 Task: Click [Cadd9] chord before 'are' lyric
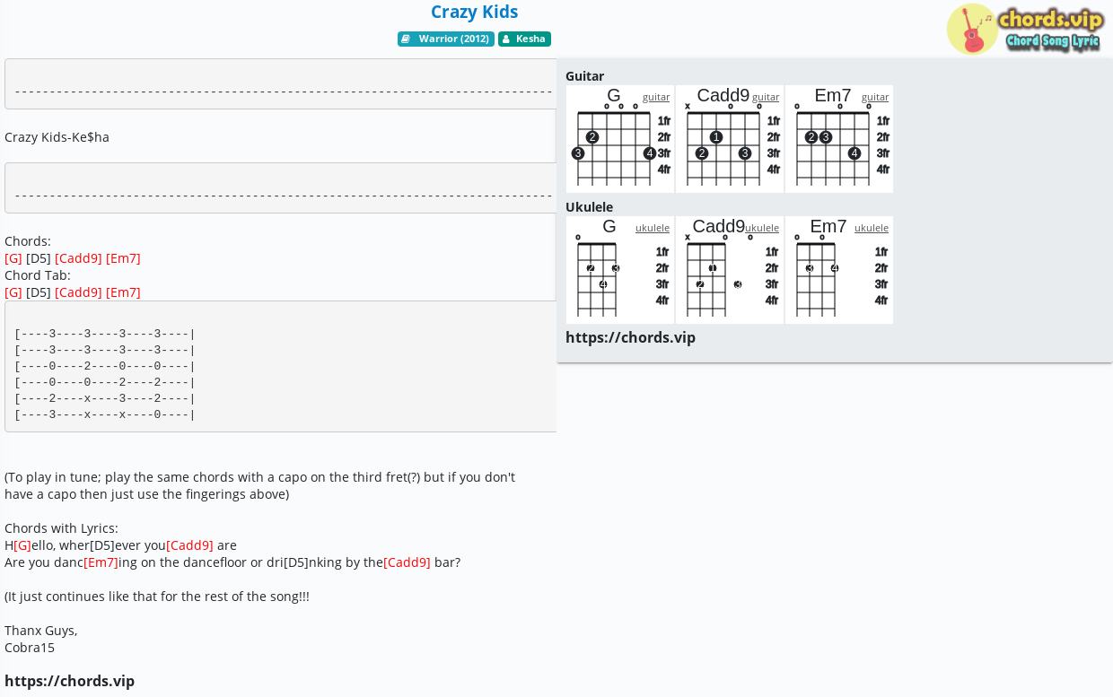point(189,545)
